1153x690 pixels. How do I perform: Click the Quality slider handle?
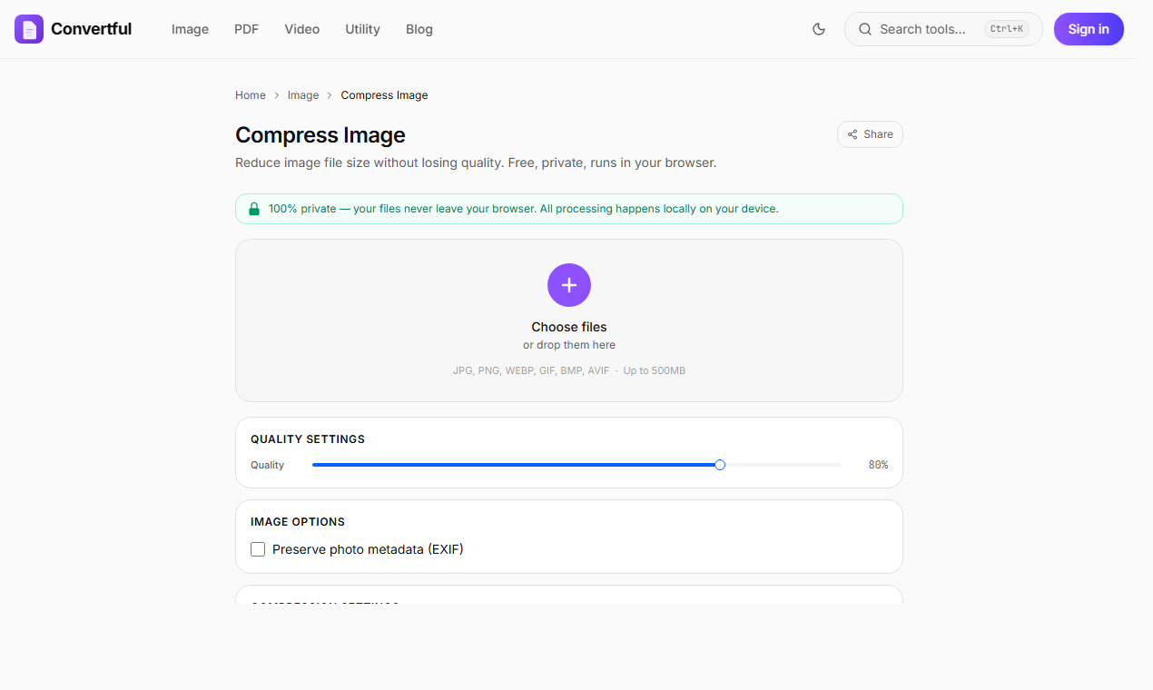(720, 465)
